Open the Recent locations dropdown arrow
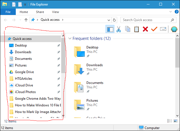The width and height of the screenshot is (180, 131). pyautogui.click(x=20, y=20)
